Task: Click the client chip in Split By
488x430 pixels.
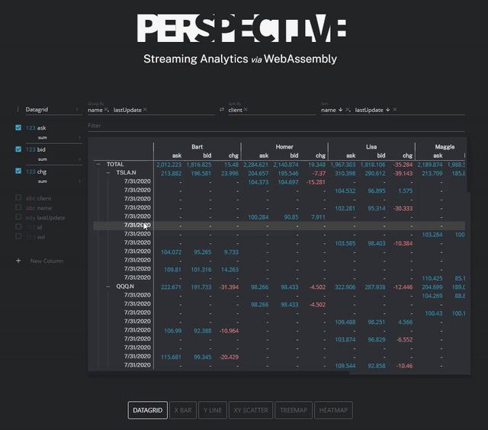Action: tap(235, 110)
